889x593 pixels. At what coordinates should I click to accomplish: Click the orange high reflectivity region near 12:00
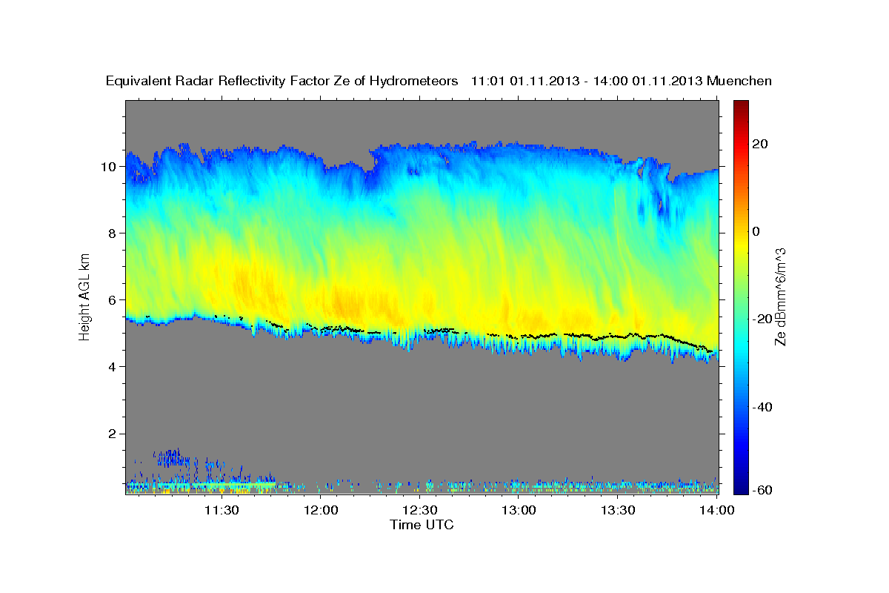click(348, 300)
